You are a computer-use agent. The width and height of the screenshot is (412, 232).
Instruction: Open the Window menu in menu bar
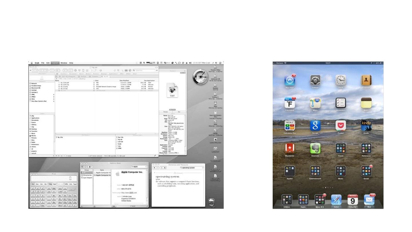coord(64,63)
